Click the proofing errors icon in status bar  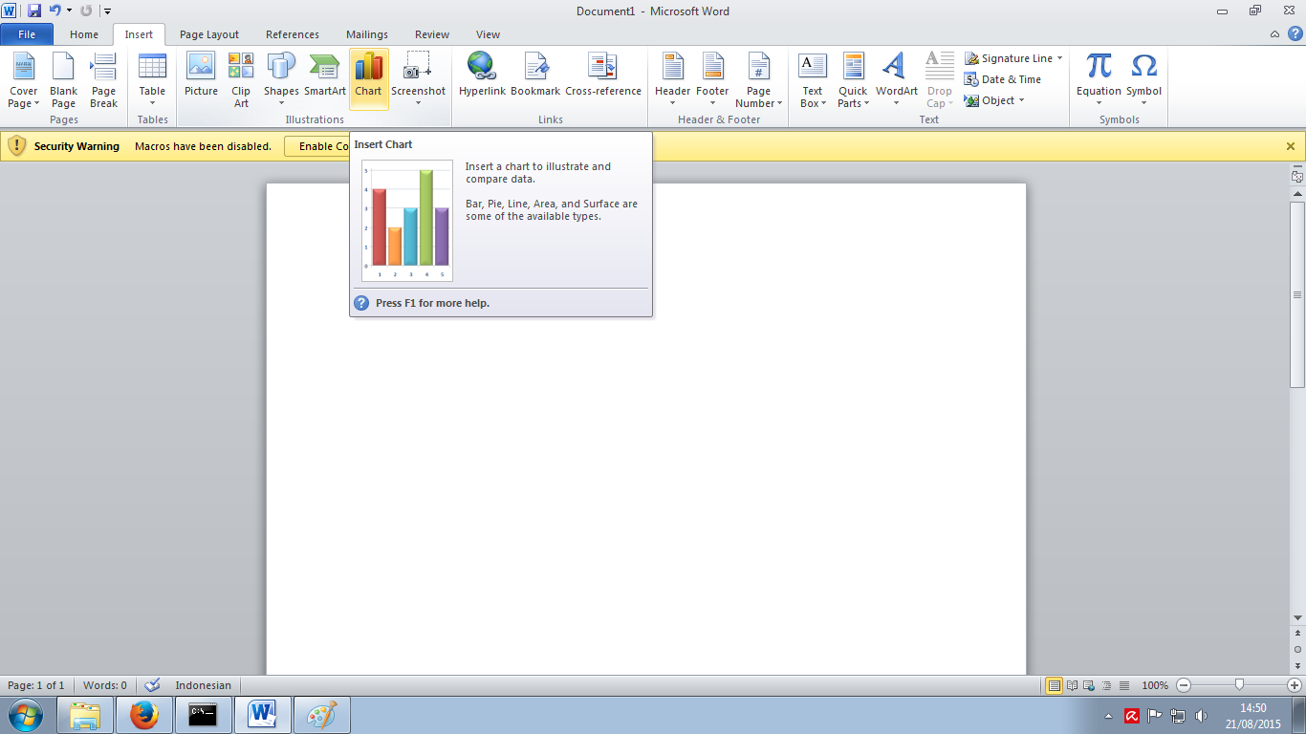pos(152,685)
